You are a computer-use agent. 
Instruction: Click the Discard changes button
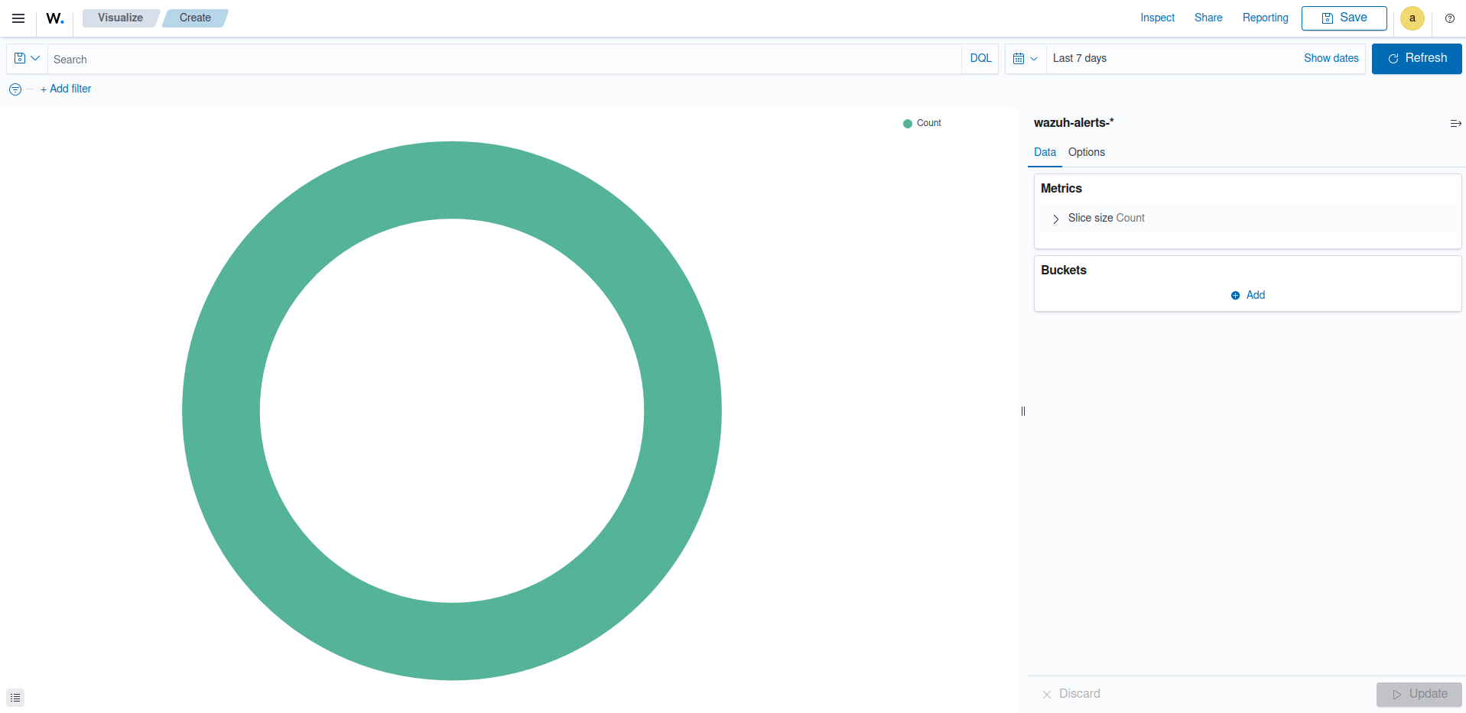(x=1071, y=694)
